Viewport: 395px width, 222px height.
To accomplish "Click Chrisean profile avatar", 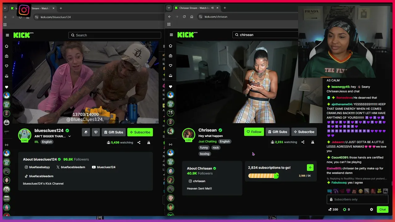I will [189, 134].
